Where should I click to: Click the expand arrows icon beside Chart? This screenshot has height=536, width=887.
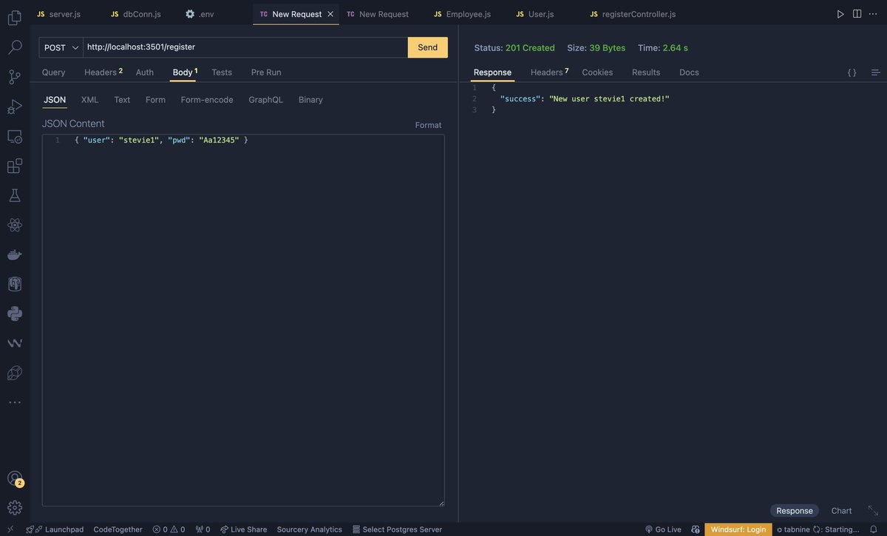point(873,511)
